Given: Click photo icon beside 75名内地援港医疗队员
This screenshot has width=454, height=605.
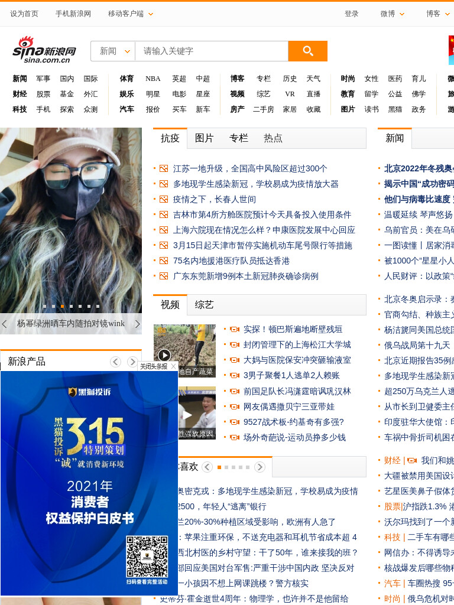Looking at the screenshot, I should [164, 261].
